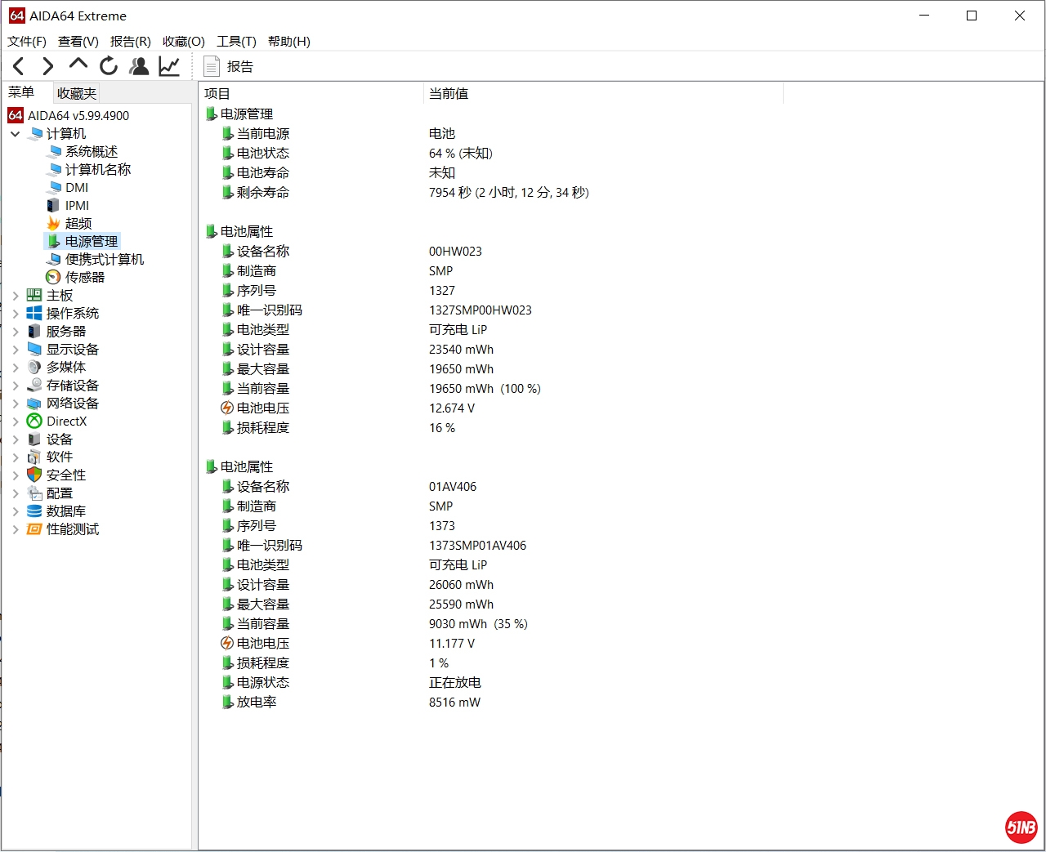This screenshot has height=852, width=1046.
Task: Expand the 操作系统 node
Action: (x=16, y=313)
